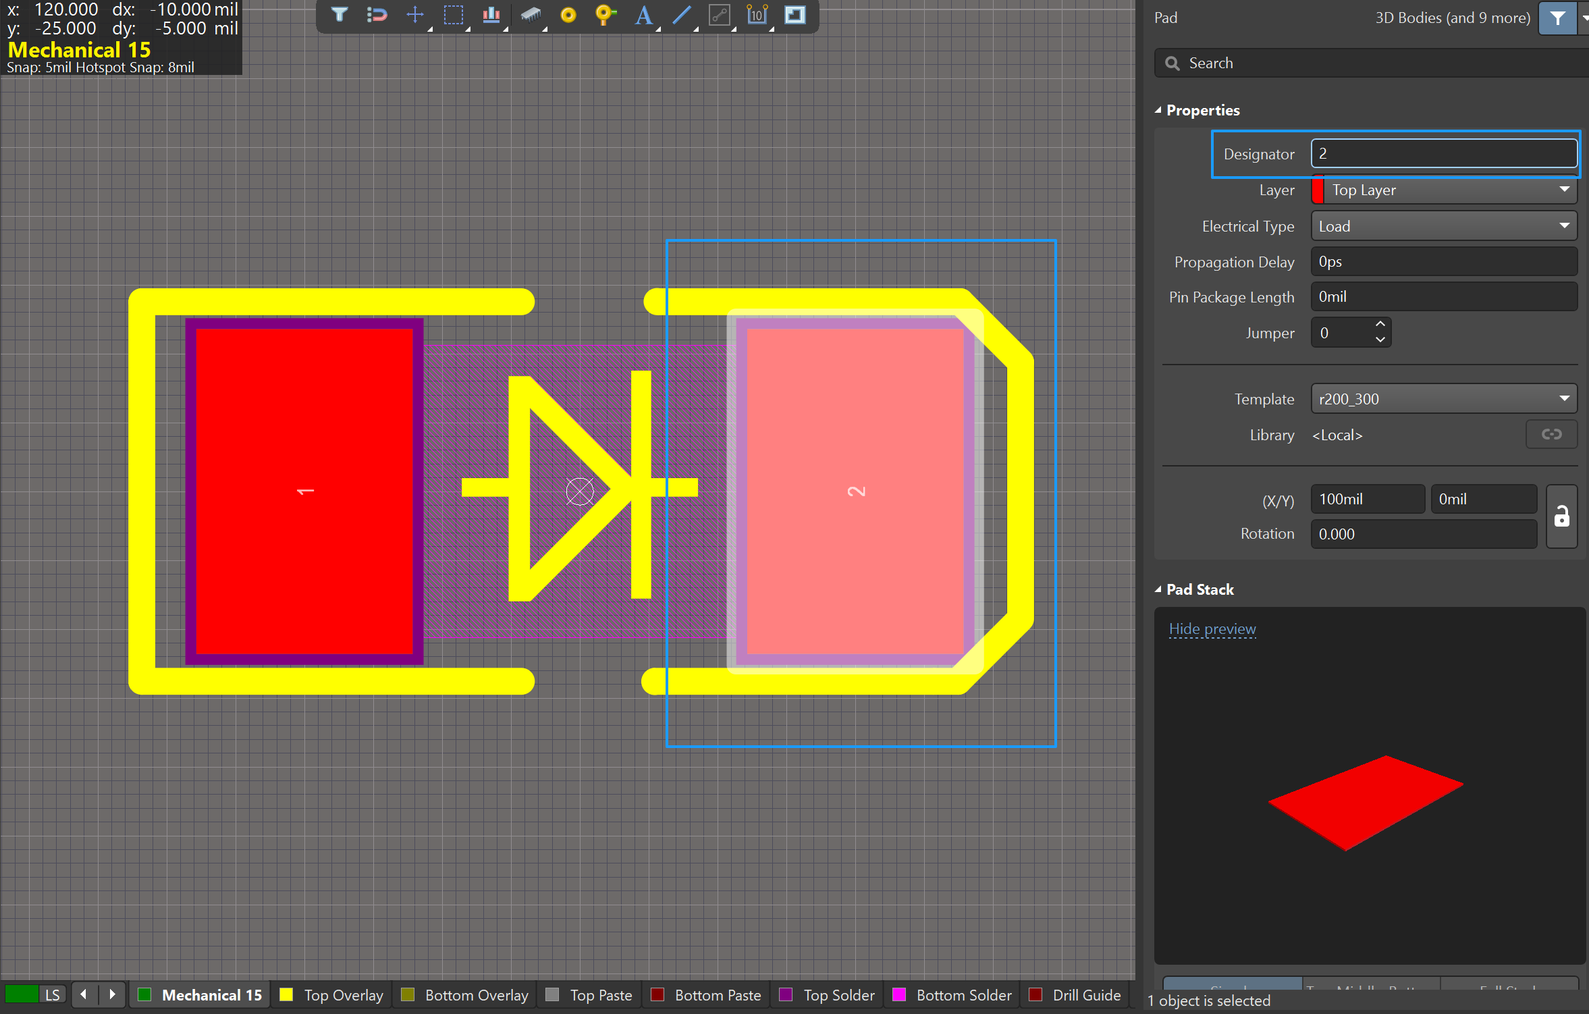Select the Place Dimension tool

coord(757,14)
